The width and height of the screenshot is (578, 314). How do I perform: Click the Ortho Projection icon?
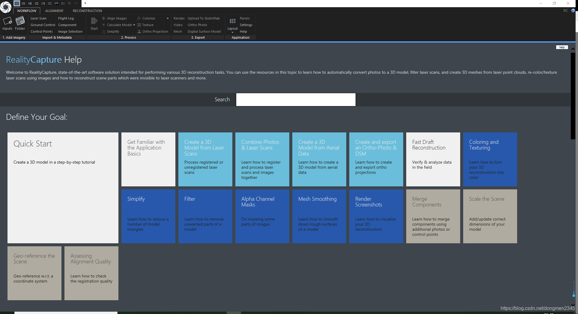139,32
